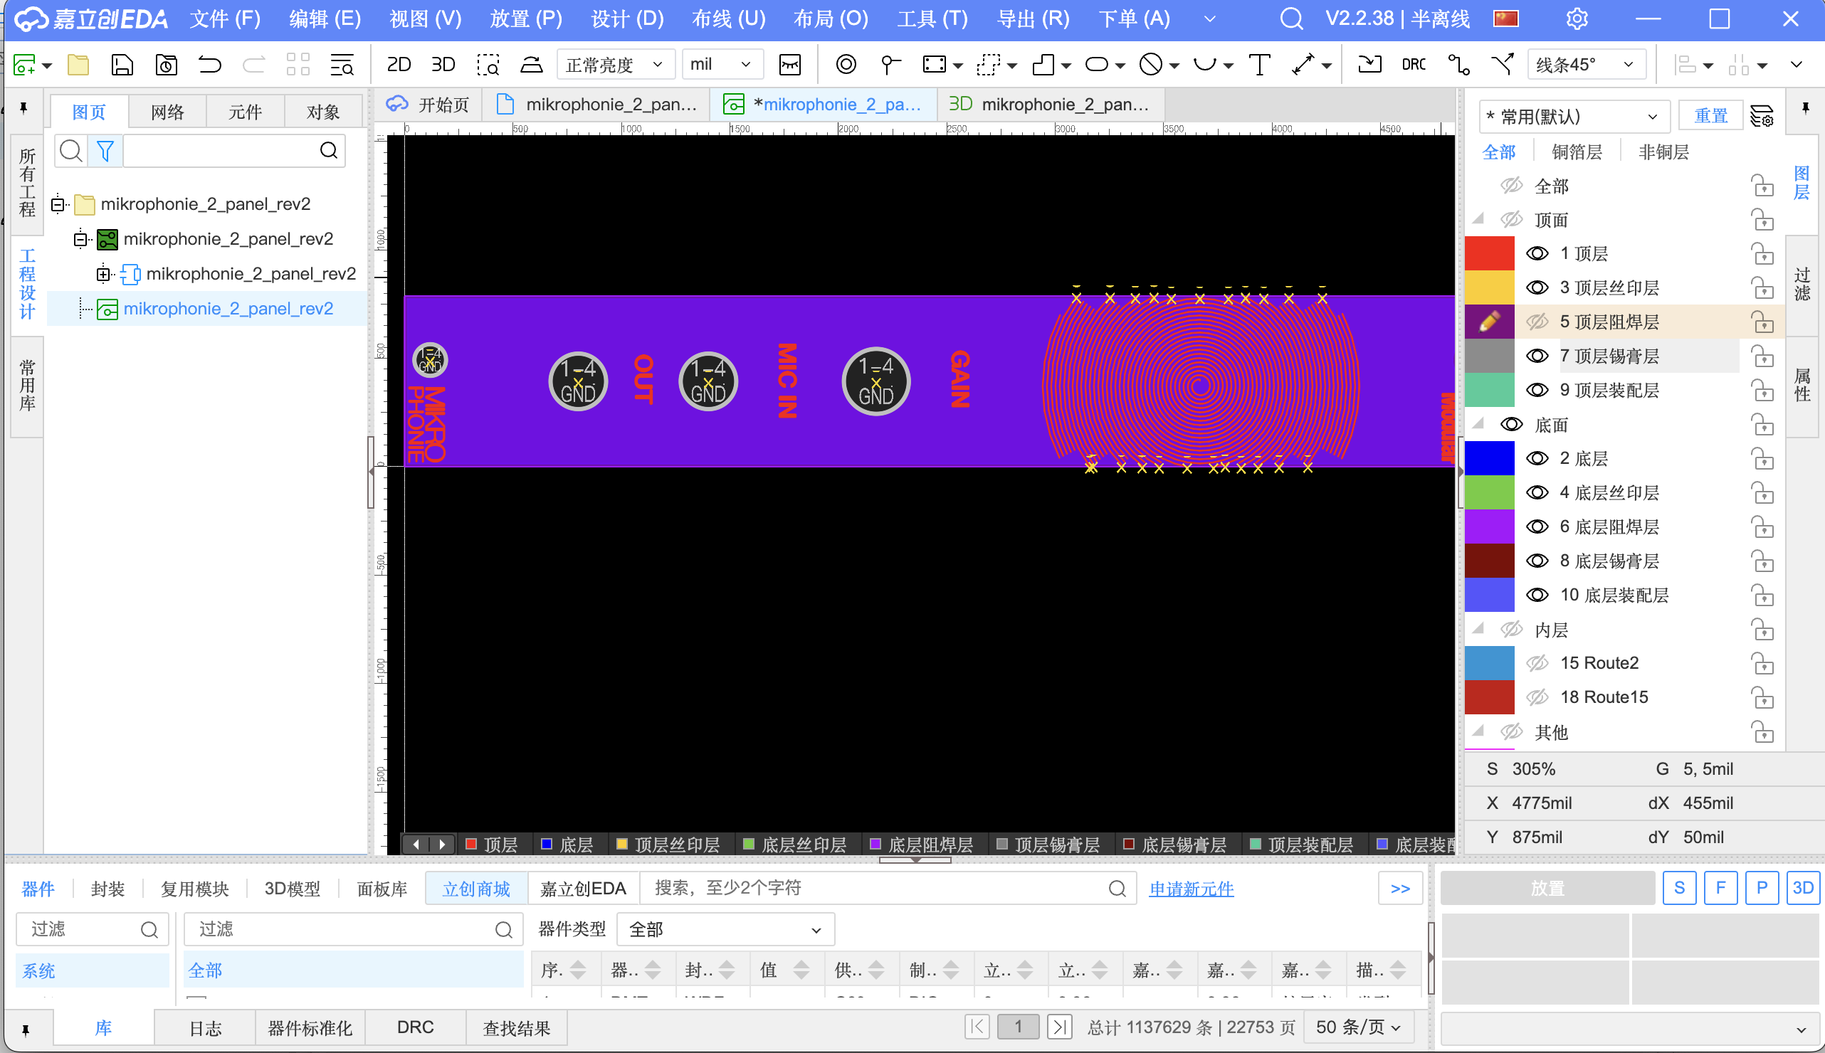Hide the 1 顶层 top layer

tap(1537, 254)
